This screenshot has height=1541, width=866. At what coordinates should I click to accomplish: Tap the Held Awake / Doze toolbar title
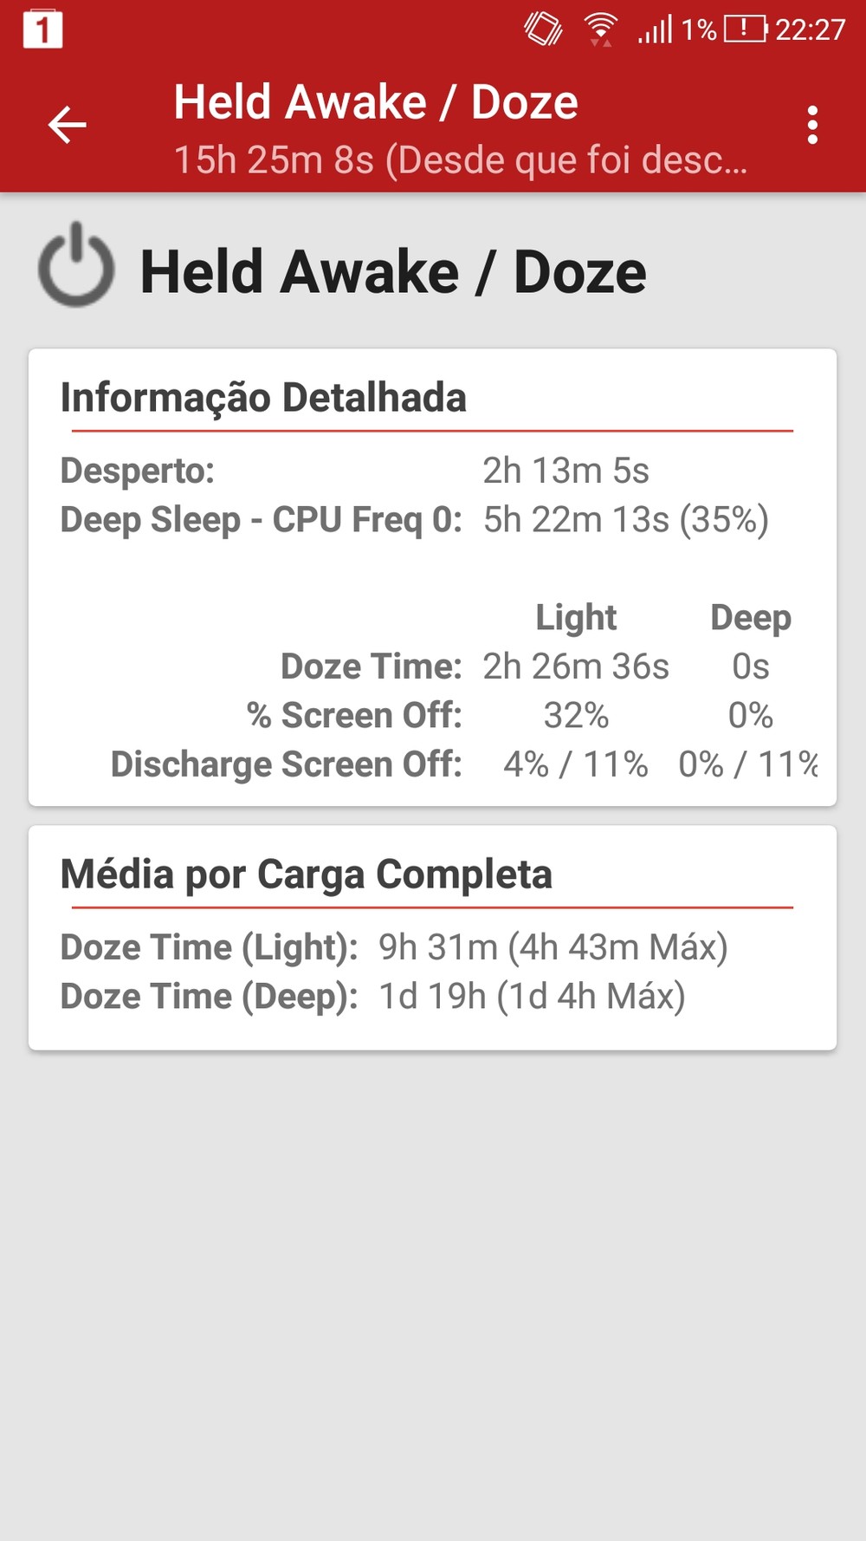coord(376,102)
